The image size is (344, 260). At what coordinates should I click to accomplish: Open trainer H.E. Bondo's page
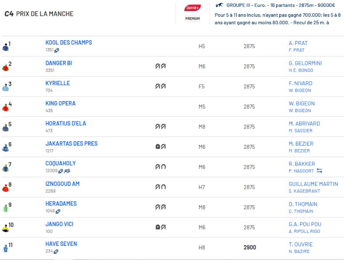click(301, 70)
